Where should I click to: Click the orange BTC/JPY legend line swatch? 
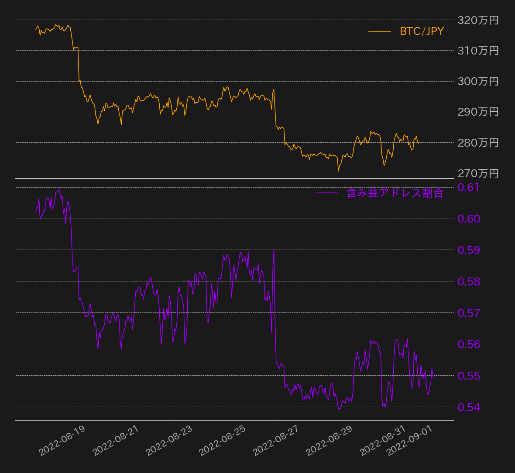380,31
